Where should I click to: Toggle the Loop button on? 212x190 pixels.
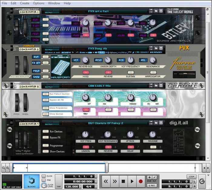click(191, 176)
